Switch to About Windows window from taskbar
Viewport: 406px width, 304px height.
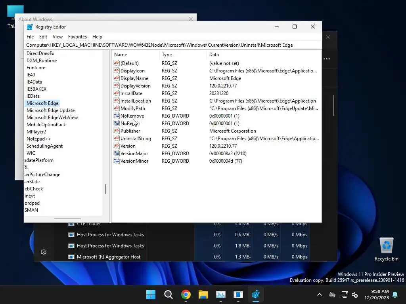[x=238, y=294]
